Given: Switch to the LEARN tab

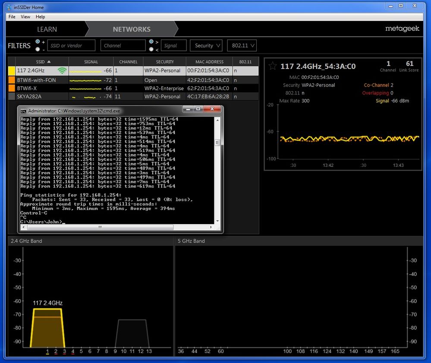Looking at the screenshot, I should click(x=47, y=29).
